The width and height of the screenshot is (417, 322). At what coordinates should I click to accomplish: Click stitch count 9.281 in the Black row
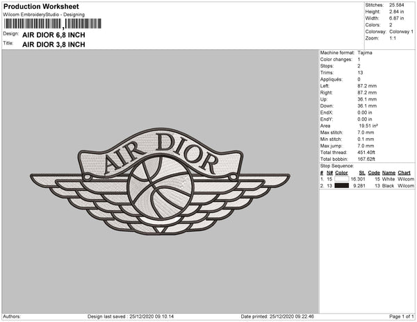359,186
